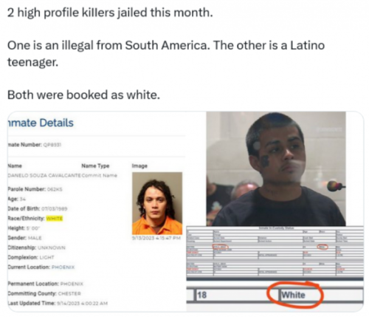Click the Current Location PHOENIX value

click(63, 267)
